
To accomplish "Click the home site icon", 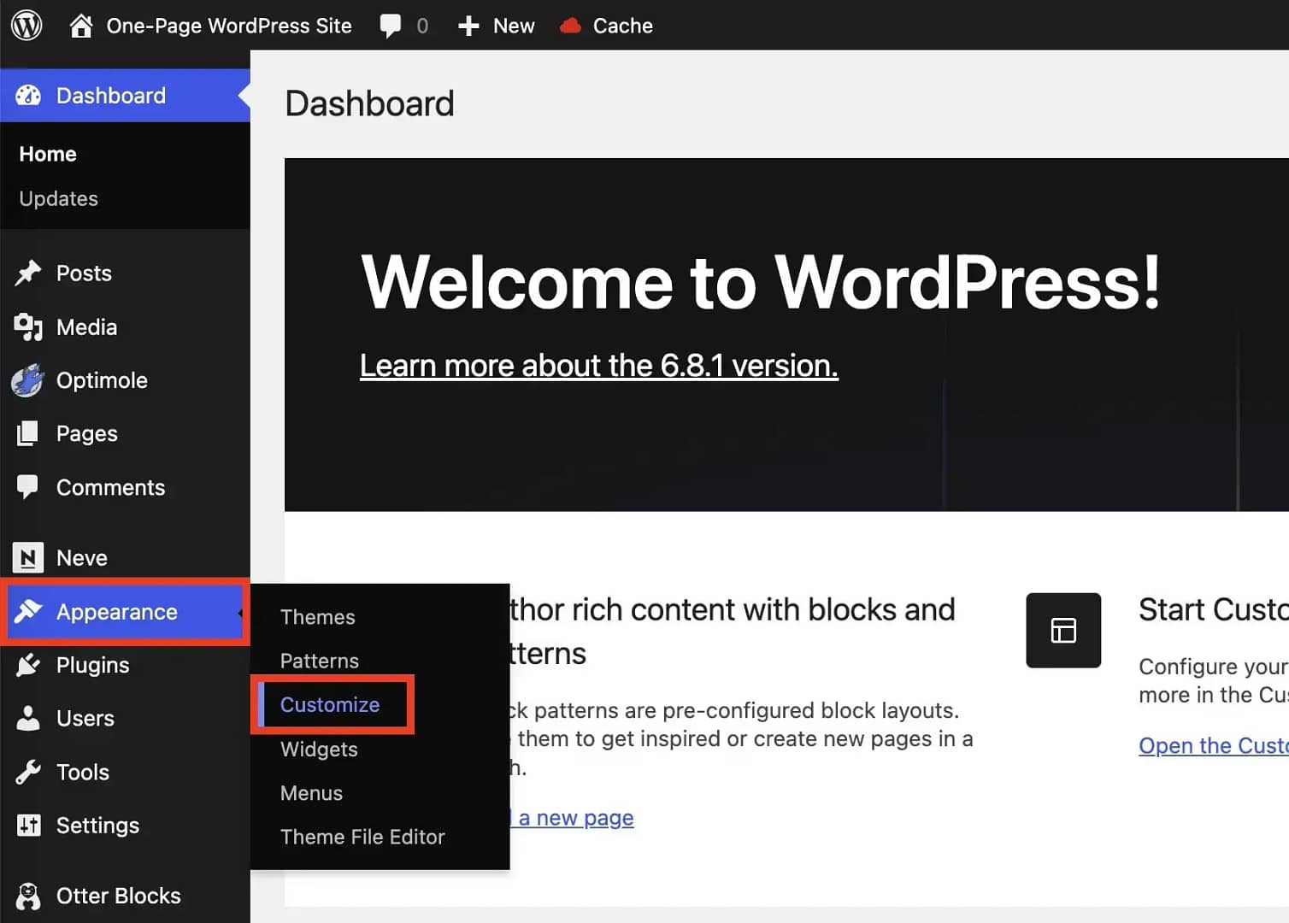I will [x=81, y=26].
